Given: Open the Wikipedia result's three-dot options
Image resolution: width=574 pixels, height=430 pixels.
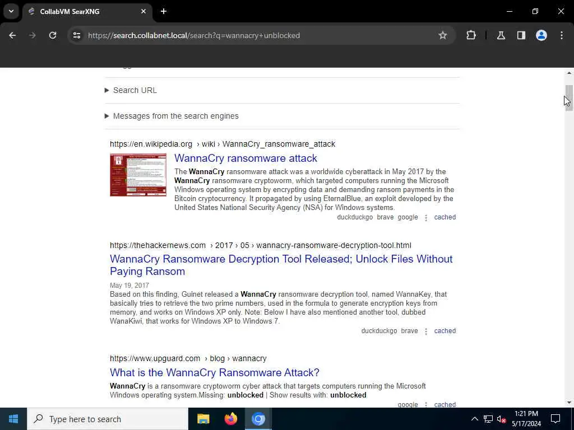Looking at the screenshot, I should pos(426,218).
